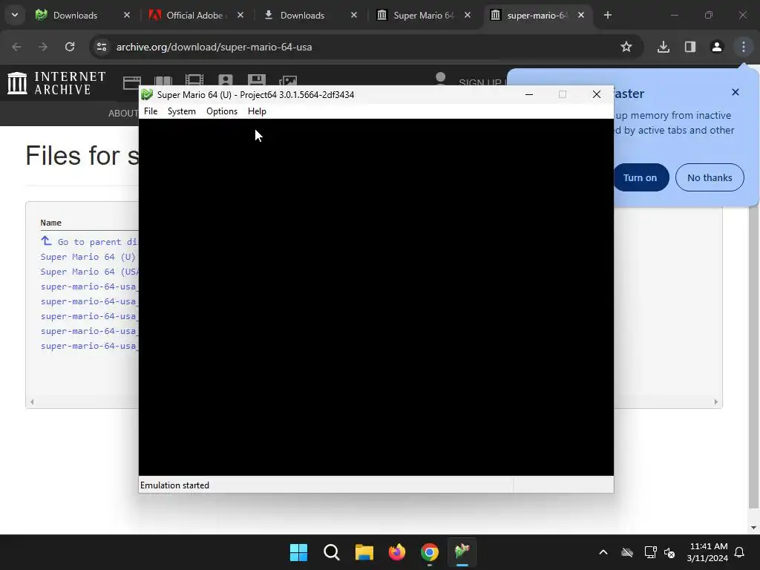Open the notifications bell
Image resolution: width=760 pixels, height=570 pixels.
[x=740, y=552]
